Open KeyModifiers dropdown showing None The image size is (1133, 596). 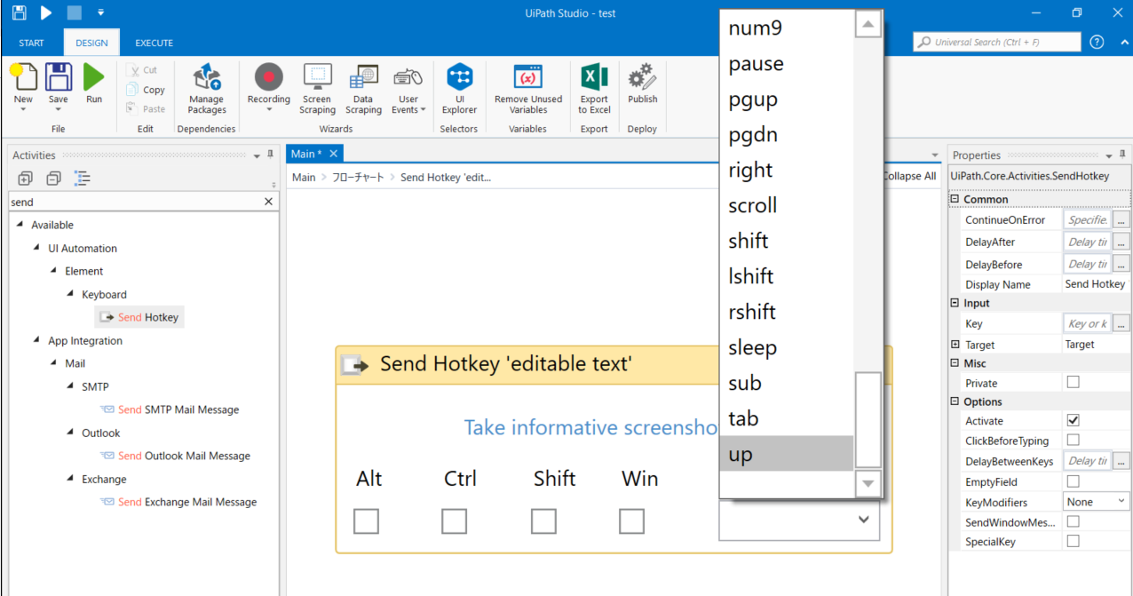click(1097, 502)
